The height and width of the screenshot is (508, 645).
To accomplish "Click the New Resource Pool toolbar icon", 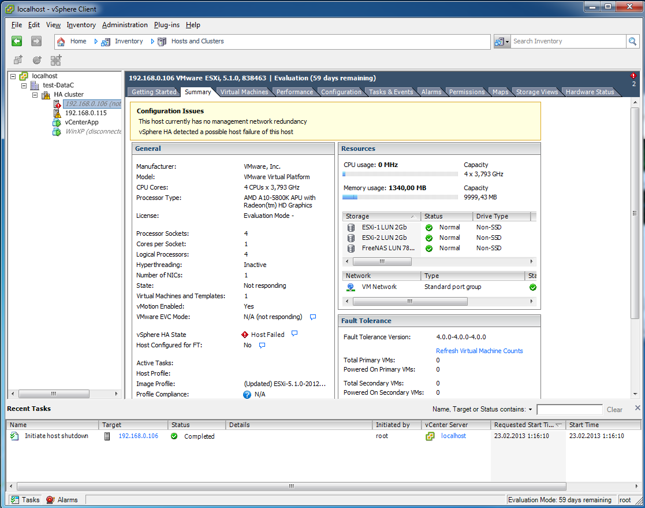I will [37, 60].
